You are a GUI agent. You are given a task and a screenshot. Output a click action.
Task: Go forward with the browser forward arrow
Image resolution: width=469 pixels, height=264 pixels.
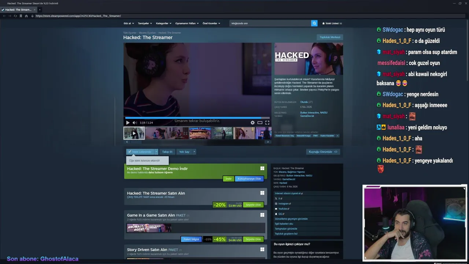9,16
